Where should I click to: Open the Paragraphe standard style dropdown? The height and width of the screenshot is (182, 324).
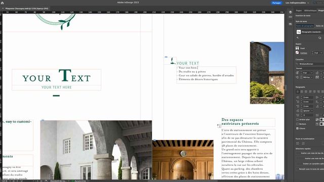(312, 32)
